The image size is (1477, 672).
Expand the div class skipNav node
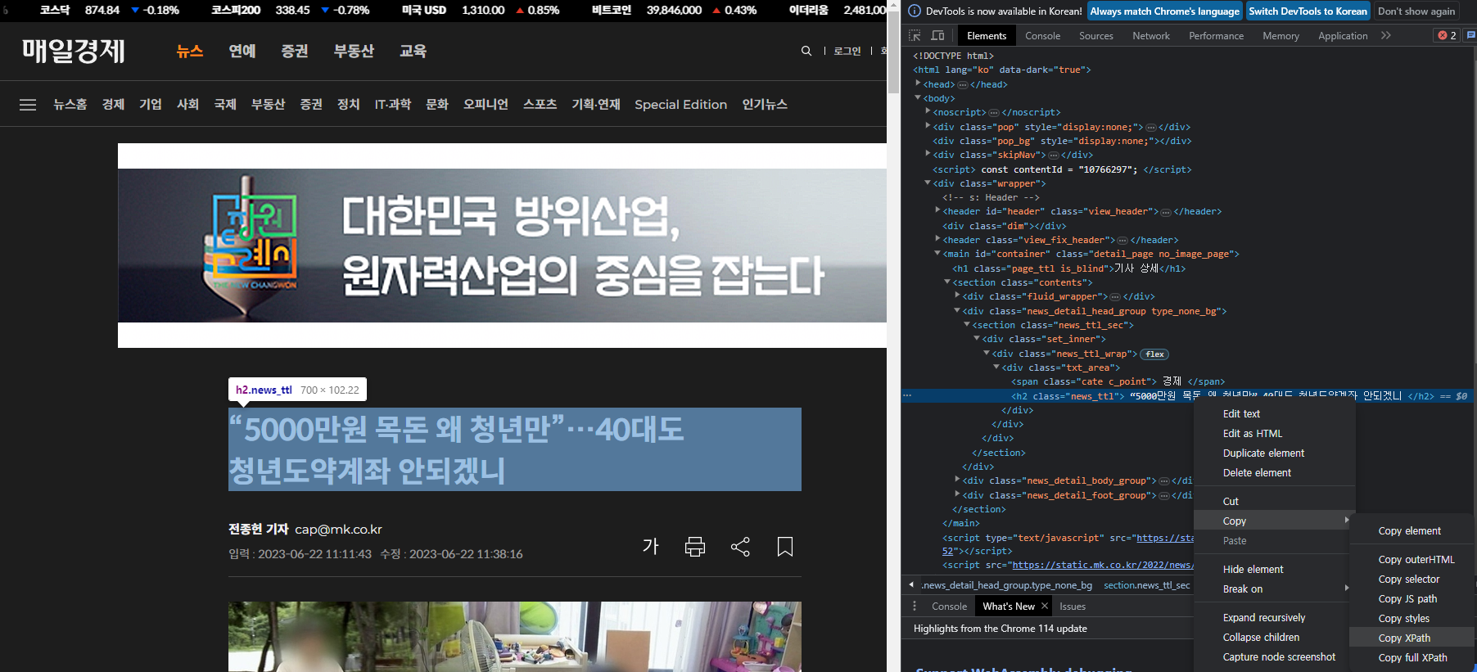click(x=928, y=154)
